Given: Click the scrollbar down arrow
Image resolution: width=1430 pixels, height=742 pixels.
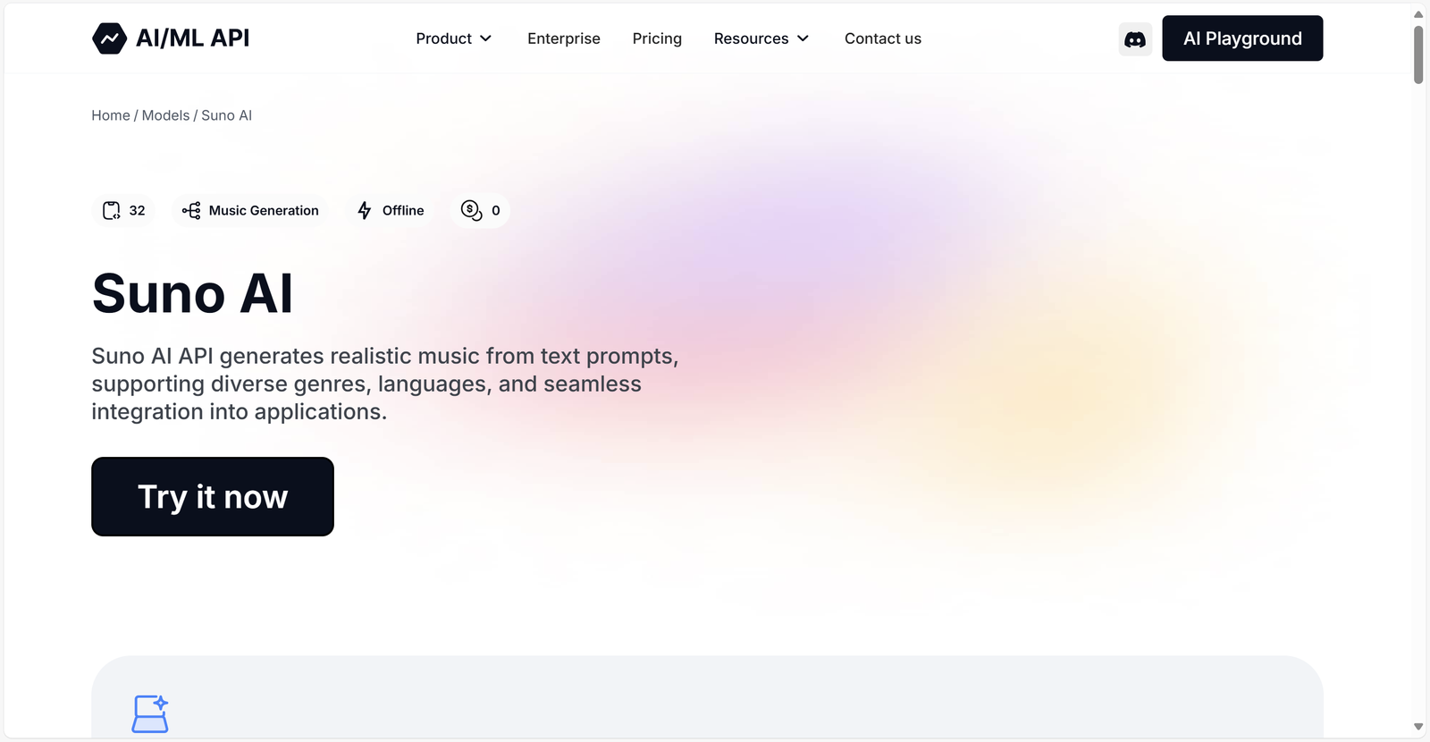Looking at the screenshot, I should [x=1418, y=727].
